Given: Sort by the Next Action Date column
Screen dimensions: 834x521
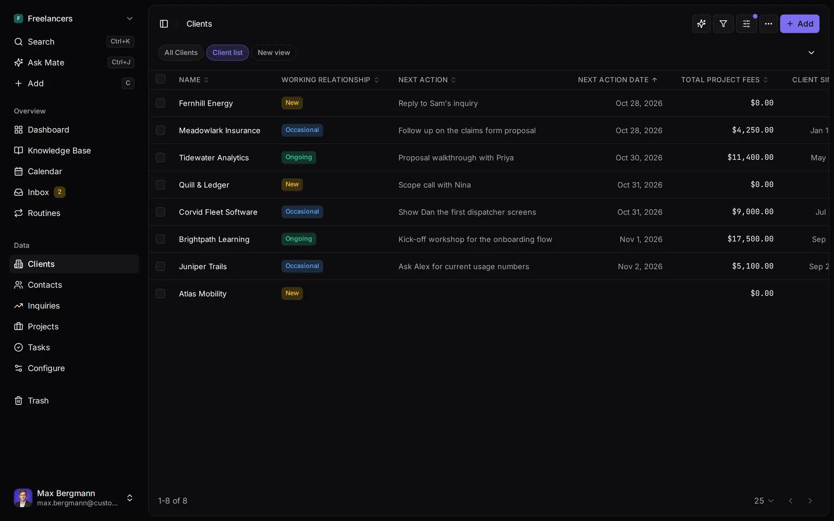Looking at the screenshot, I should (617, 80).
